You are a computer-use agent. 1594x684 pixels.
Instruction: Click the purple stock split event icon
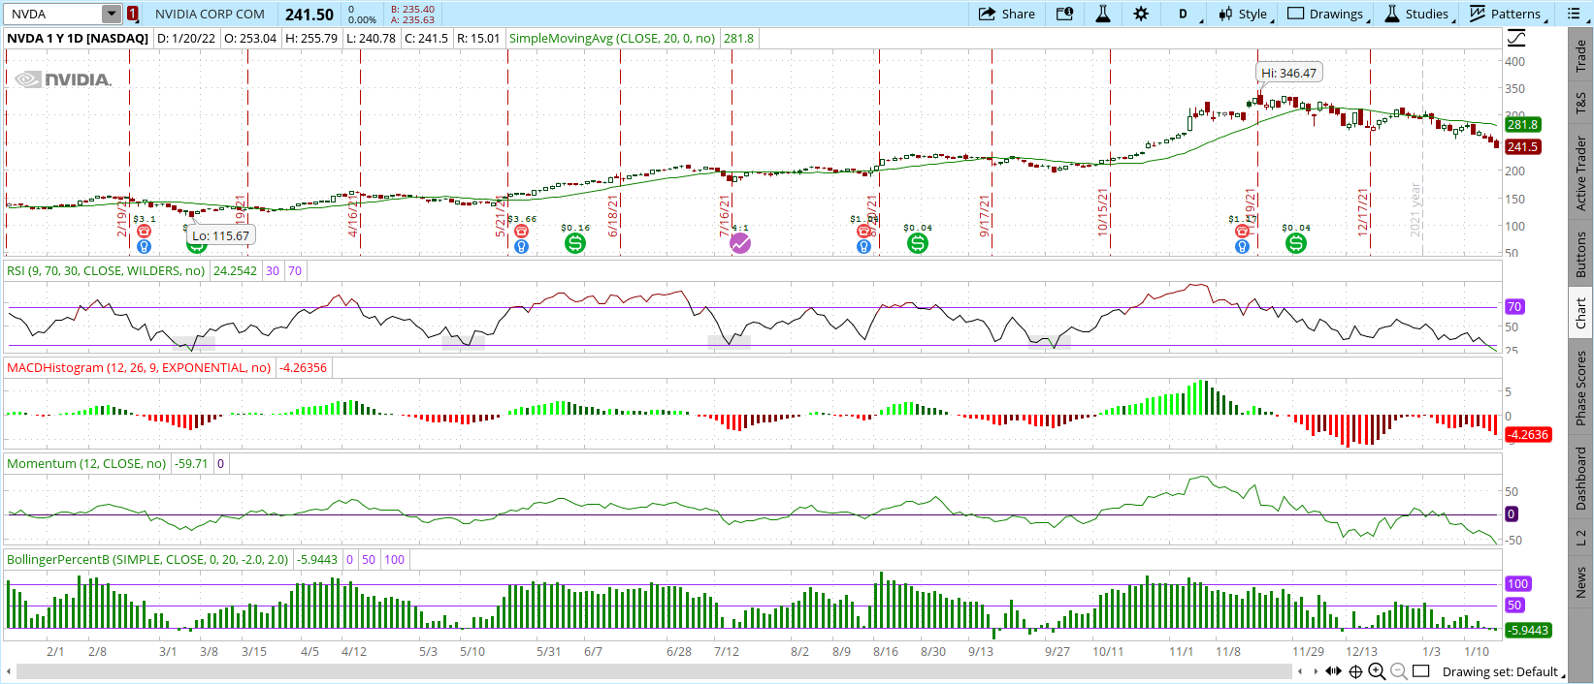click(x=740, y=243)
